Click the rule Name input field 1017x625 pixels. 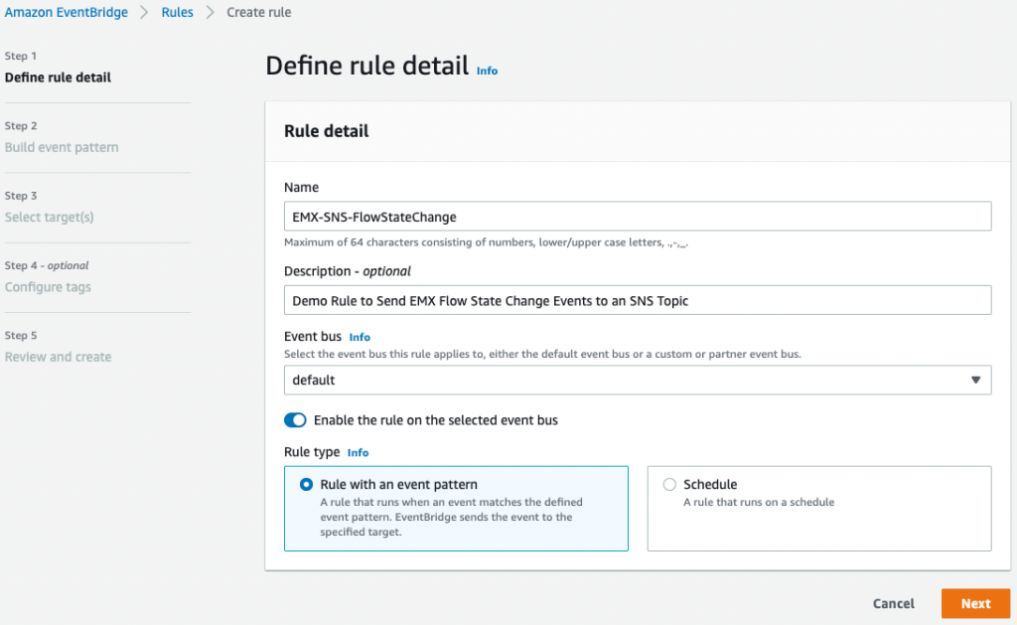(636, 216)
